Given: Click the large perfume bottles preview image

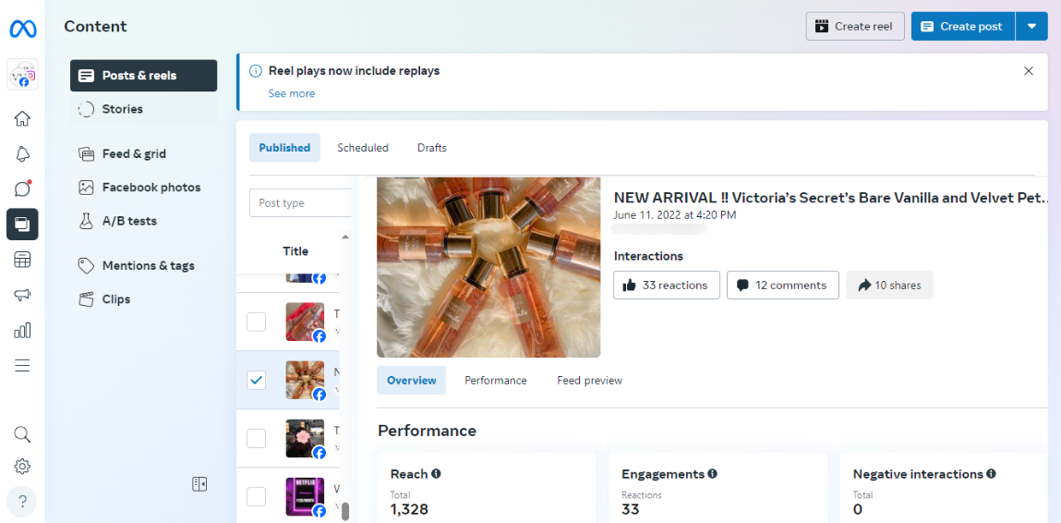Looking at the screenshot, I should pos(488,268).
